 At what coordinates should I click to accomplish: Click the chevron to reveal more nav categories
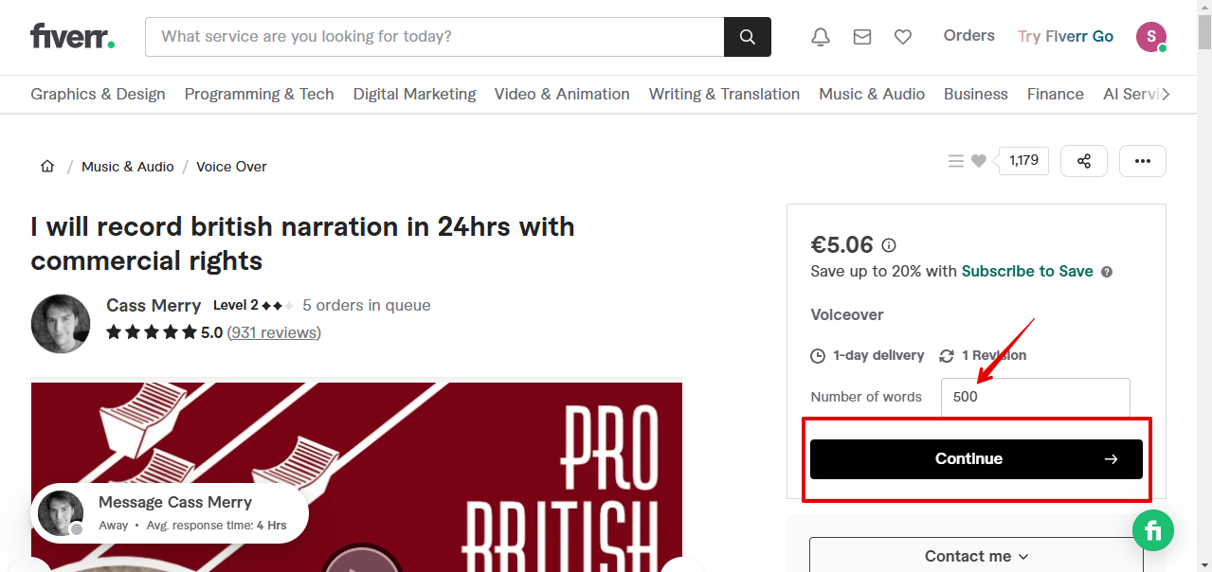coord(1168,94)
